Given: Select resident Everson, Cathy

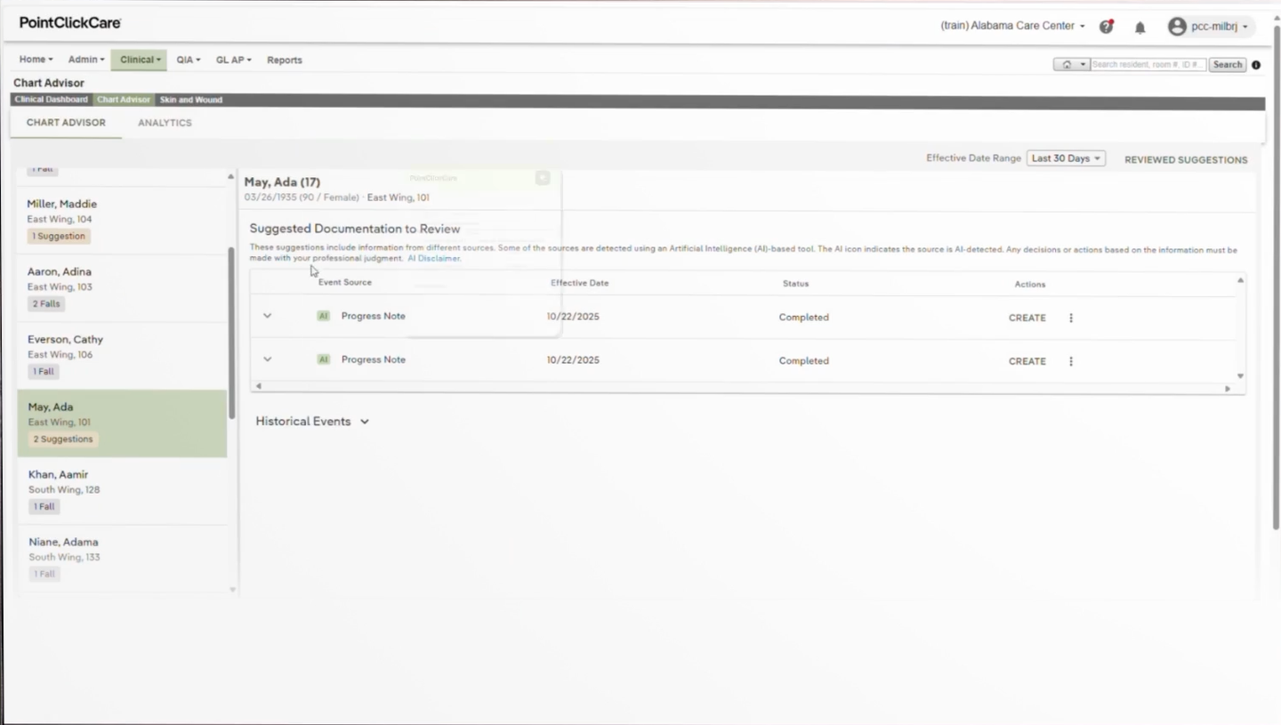Looking at the screenshot, I should point(122,355).
